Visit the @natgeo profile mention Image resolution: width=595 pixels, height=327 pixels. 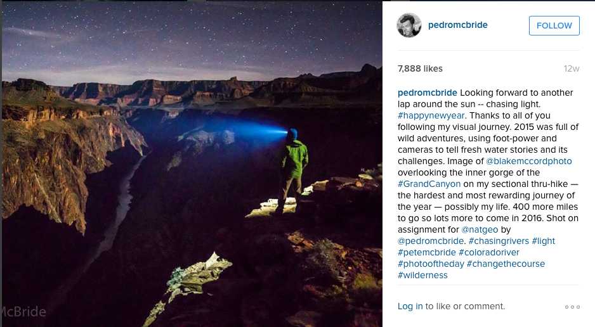[480, 229]
